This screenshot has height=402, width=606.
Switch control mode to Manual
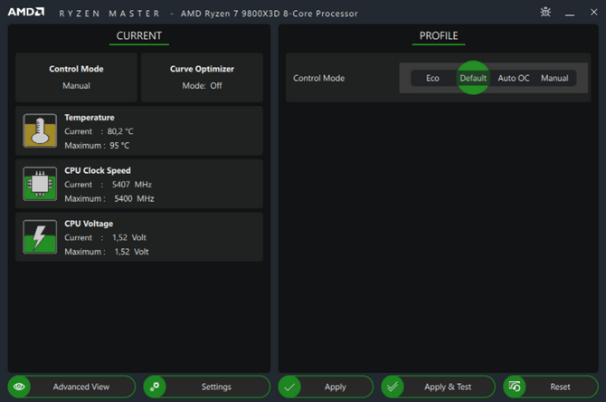(554, 78)
